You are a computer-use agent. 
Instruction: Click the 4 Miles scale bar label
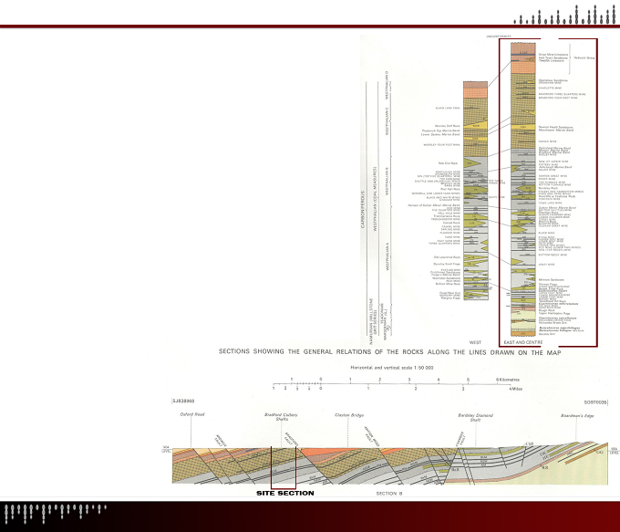(516, 389)
